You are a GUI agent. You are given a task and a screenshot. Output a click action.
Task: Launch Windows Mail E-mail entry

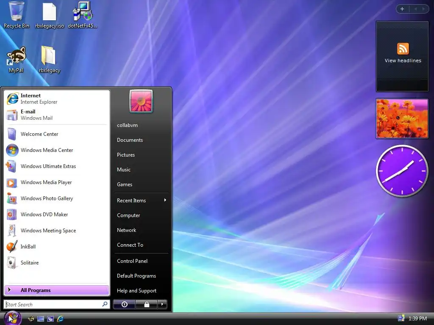(x=57, y=115)
